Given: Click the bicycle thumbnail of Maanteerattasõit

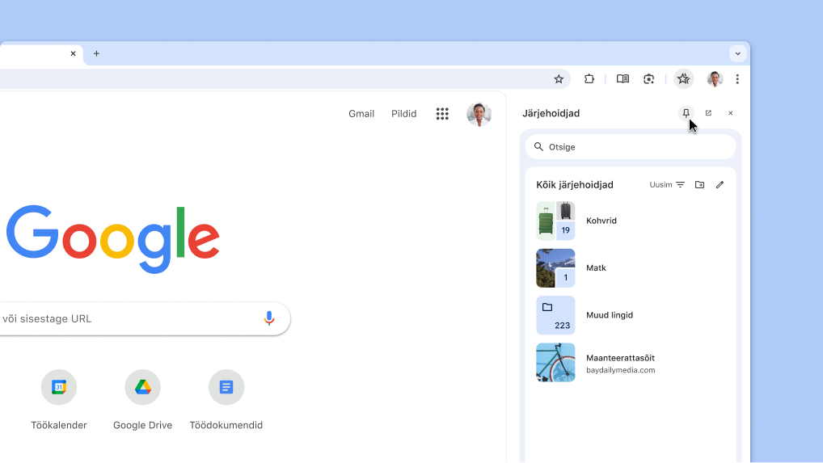Looking at the screenshot, I should [x=555, y=362].
